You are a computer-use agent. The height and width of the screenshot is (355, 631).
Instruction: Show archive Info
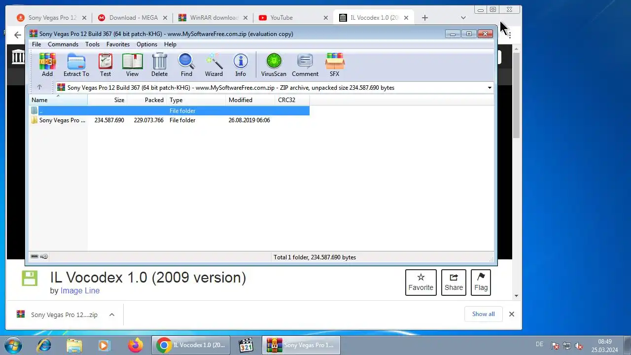point(241,65)
